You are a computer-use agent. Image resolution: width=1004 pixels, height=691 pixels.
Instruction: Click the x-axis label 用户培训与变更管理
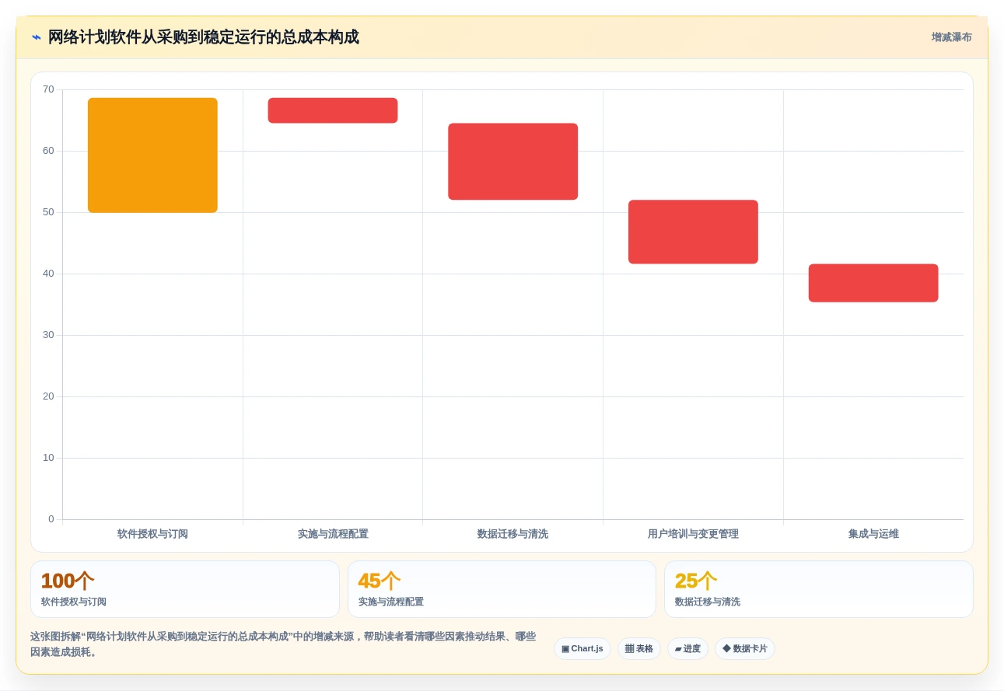click(x=693, y=534)
